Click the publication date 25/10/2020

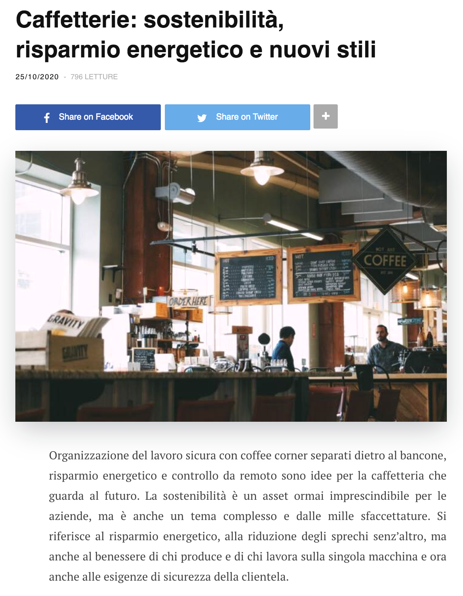pyautogui.click(x=37, y=77)
